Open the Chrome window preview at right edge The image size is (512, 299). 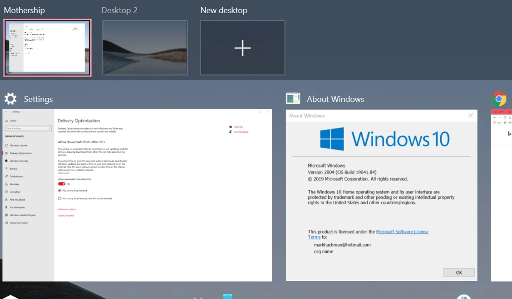(501, 195)
